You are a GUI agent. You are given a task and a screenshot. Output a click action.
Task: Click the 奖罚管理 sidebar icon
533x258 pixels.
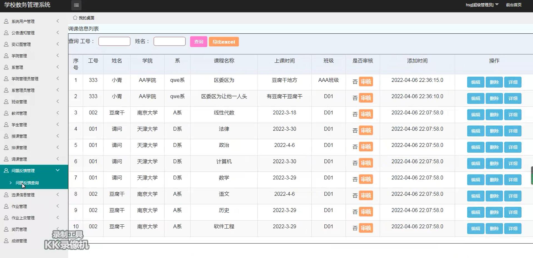click(6, 229)
